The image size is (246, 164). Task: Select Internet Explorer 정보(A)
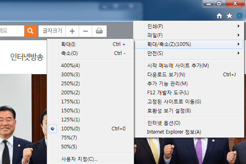[189, 132]
